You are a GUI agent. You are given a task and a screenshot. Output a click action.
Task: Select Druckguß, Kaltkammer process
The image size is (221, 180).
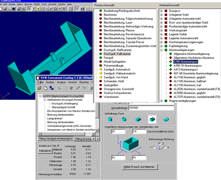tap(117, 54)
